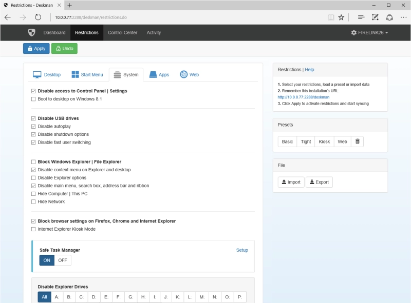
Task: Switch Safe Task Manager ON
Action: click(47, 260)
